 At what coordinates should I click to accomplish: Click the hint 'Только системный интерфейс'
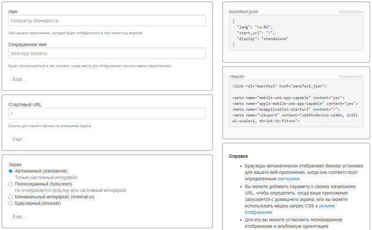46,177
